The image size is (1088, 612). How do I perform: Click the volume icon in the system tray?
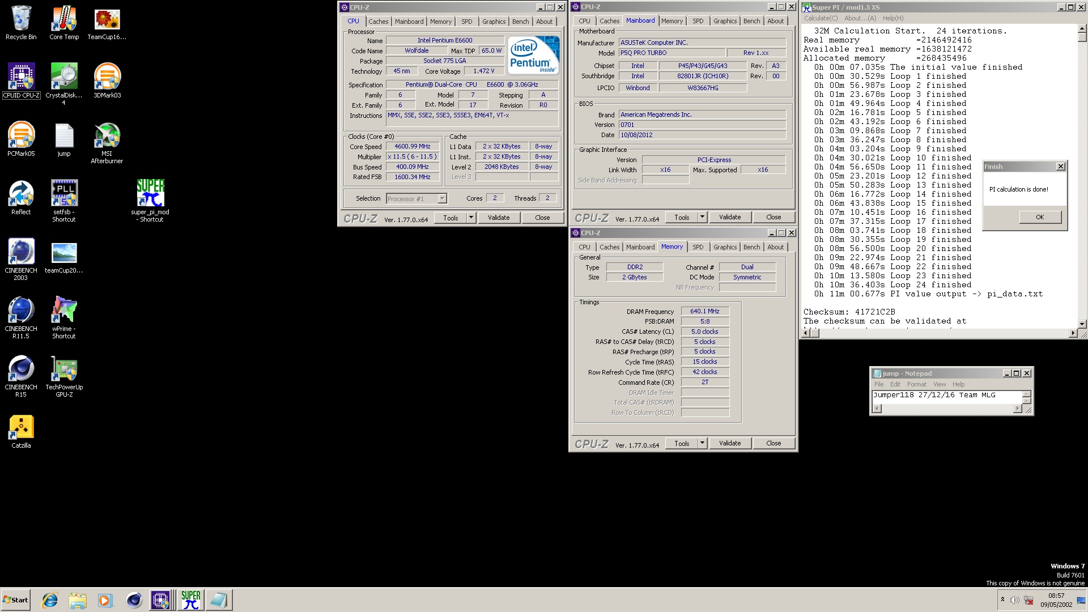(x=1015, y=600)
